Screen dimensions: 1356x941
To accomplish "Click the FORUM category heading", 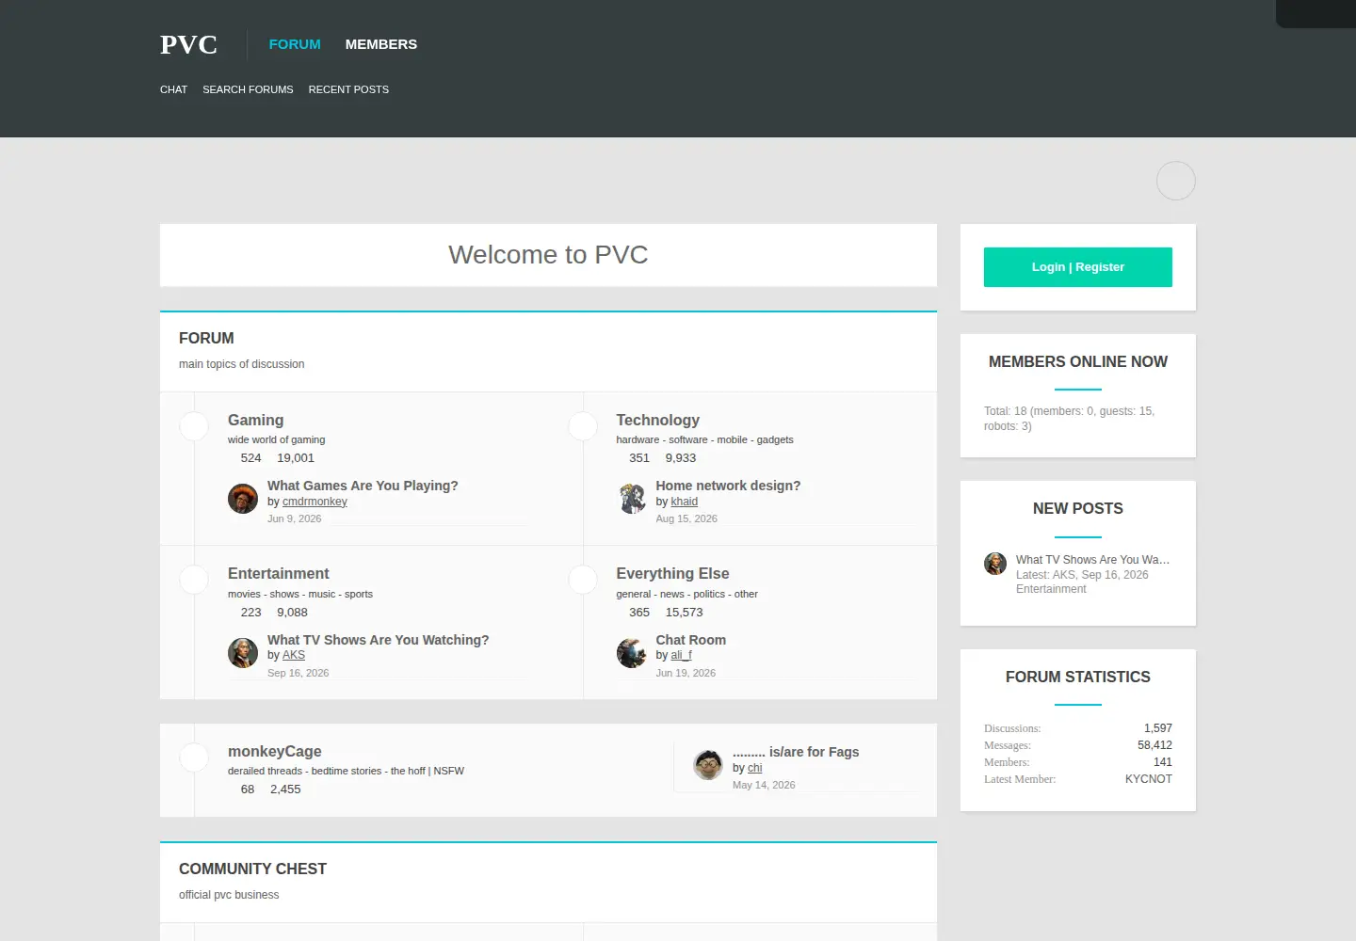I will click(x=206, y=338).
